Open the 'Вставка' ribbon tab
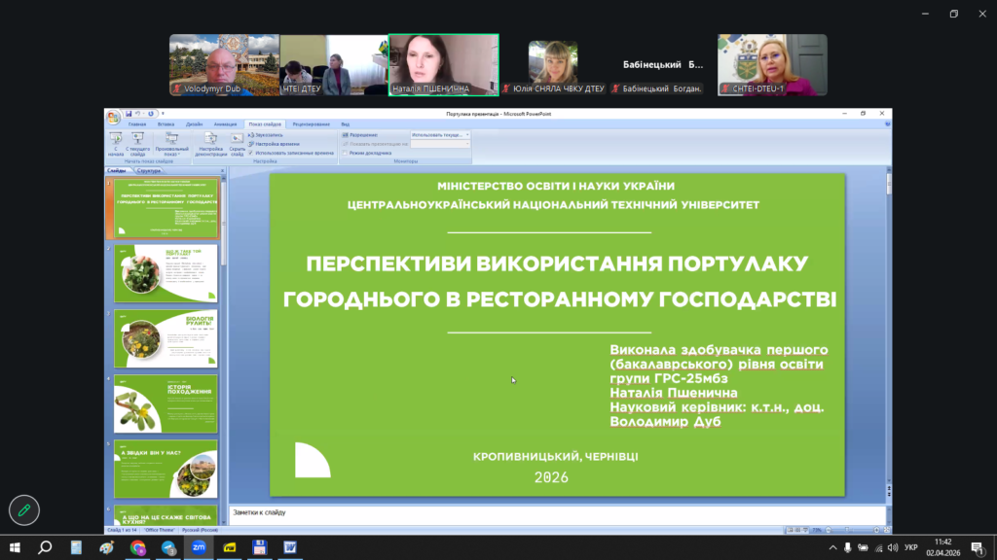This screenshot has height=560, width=997. [x=166, y=124]
